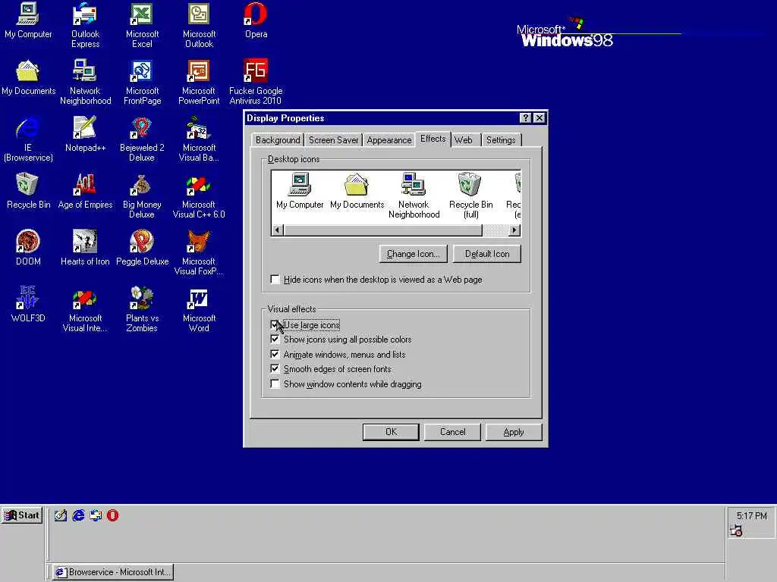Click the Effects tab
The width and height of the screenshot is (777, 582).
[433, 139]
